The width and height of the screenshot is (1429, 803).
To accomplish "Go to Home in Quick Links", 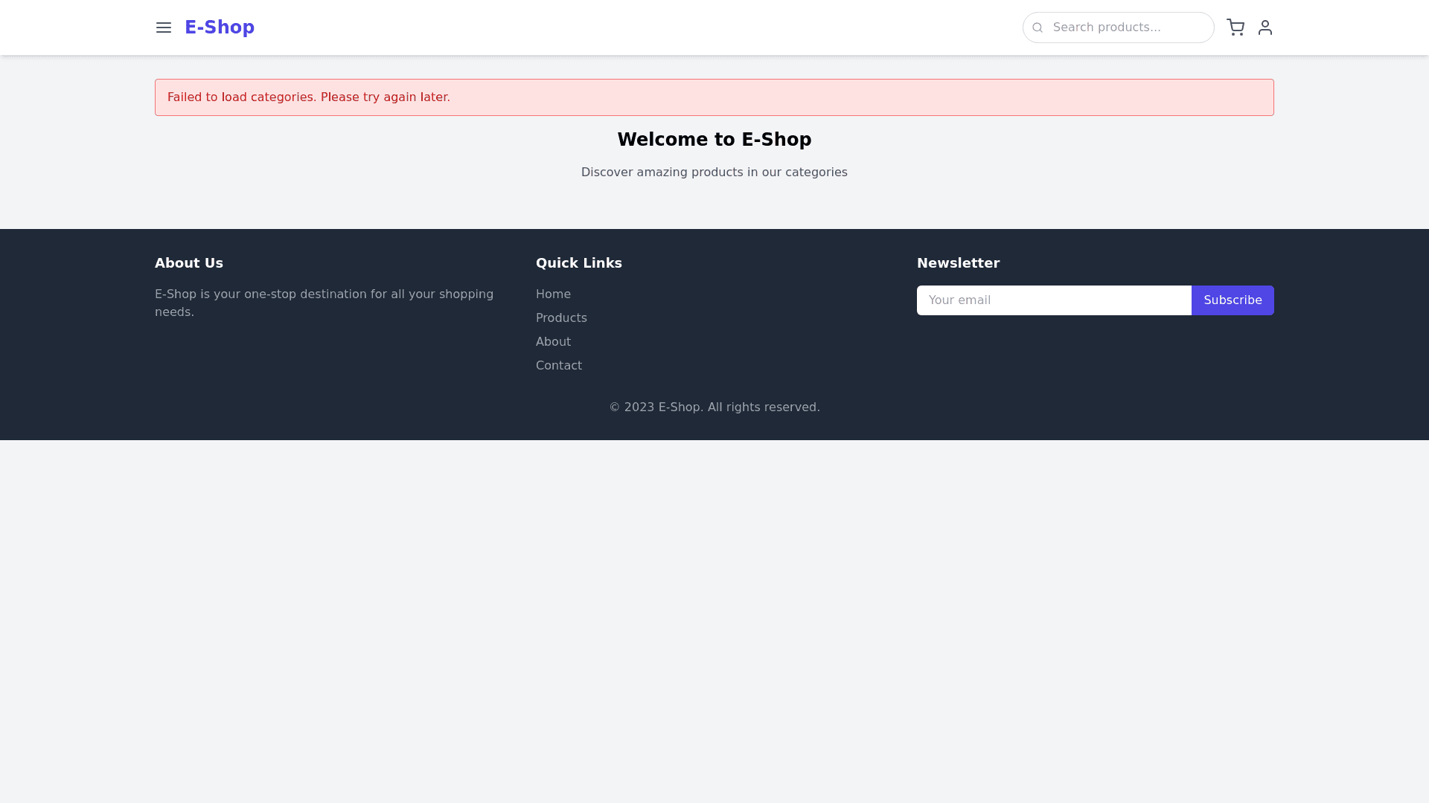I will [x=553, y=294].
